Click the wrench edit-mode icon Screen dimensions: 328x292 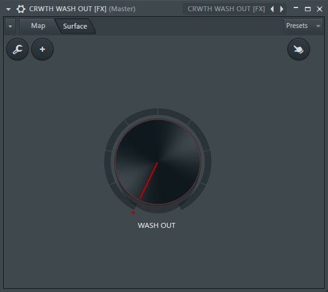17,49
